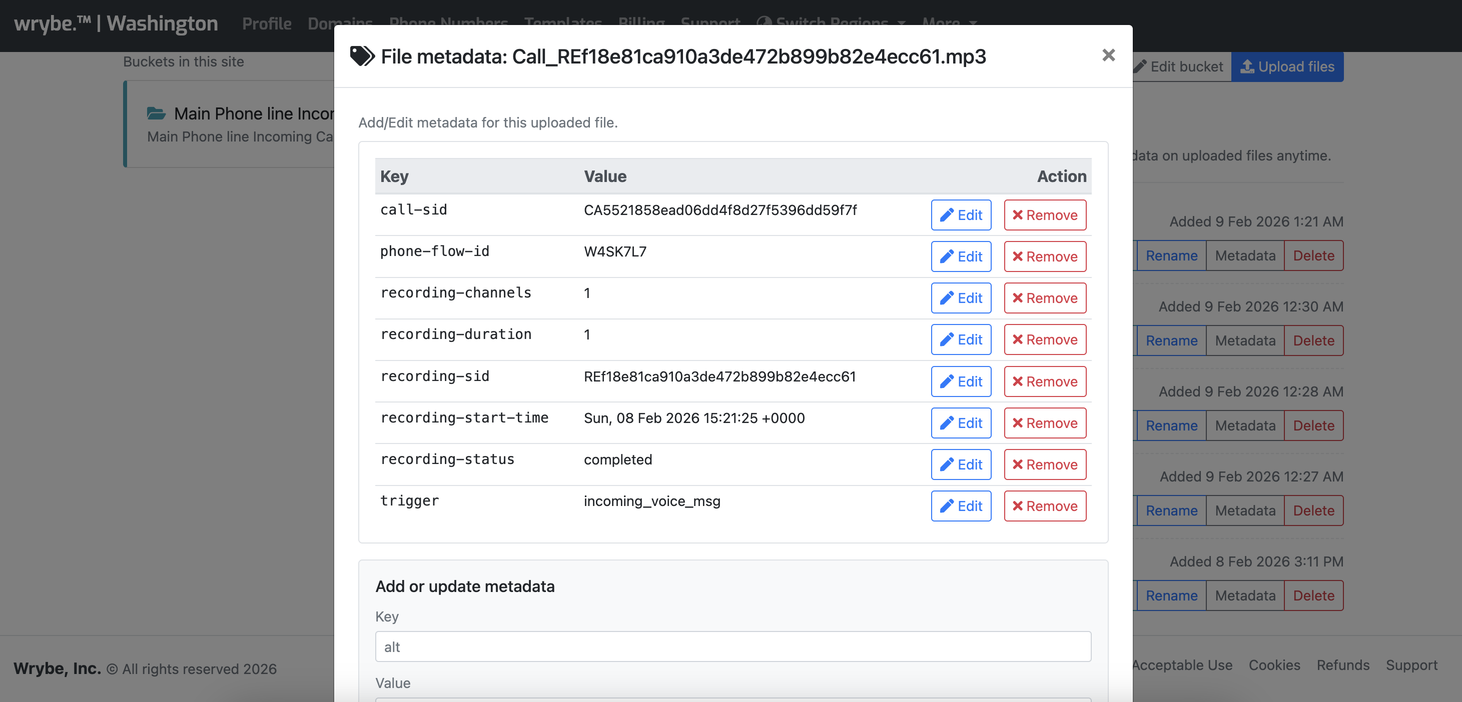The height and width of the screenshot is (702, 1462).
Task: Edit the recording-start-time value
Action: (x=960, y=422)
